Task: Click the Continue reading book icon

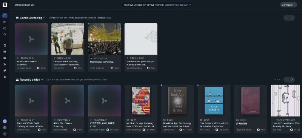Action: click(x=17, y=18)
